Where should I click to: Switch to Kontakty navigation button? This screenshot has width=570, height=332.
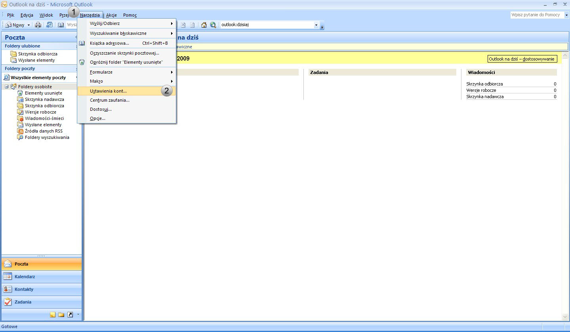(42, 289)
